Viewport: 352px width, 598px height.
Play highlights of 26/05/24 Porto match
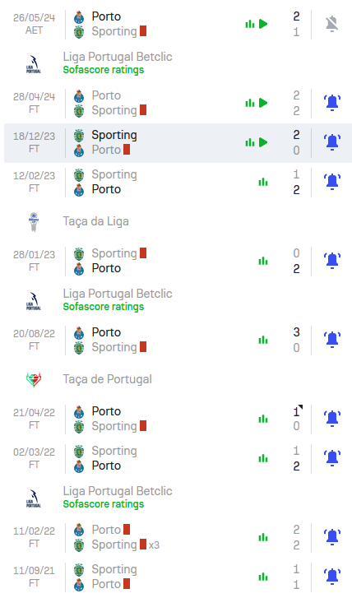[263, 24]
